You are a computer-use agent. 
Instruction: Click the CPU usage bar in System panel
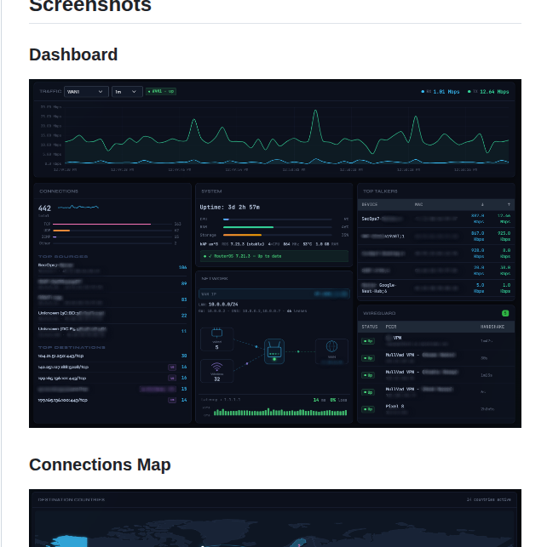(278, 219)
